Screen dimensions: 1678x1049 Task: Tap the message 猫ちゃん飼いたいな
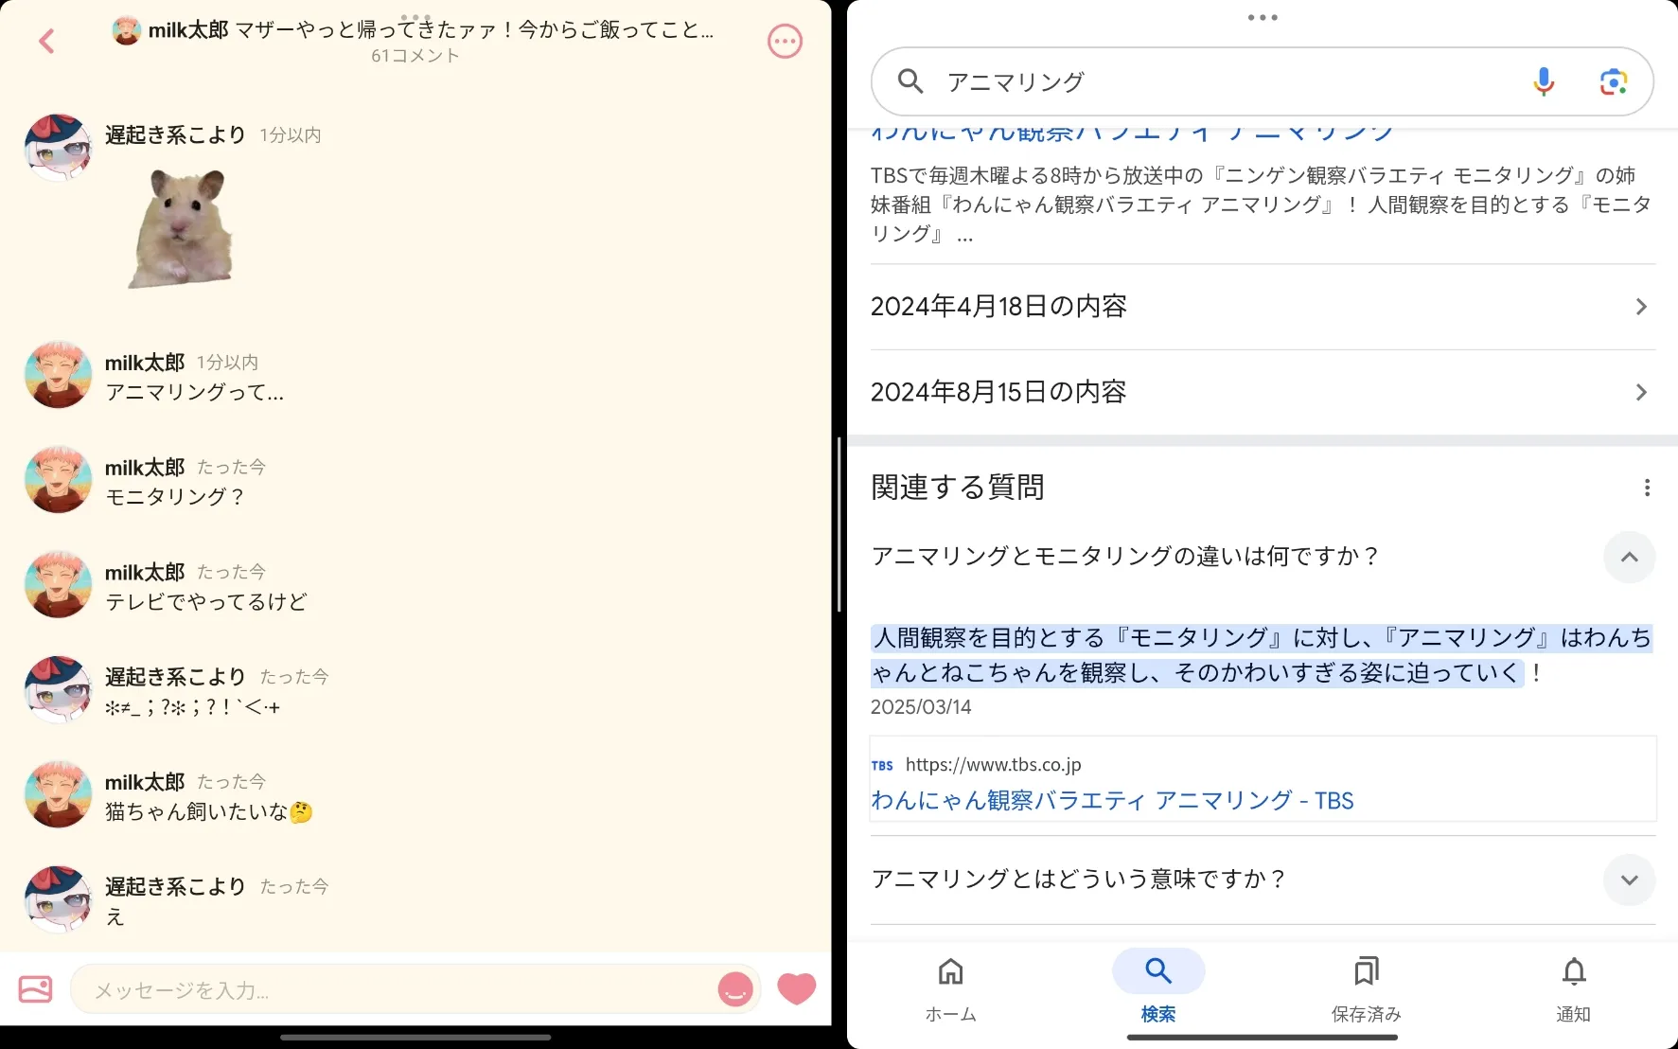point(209,812)
